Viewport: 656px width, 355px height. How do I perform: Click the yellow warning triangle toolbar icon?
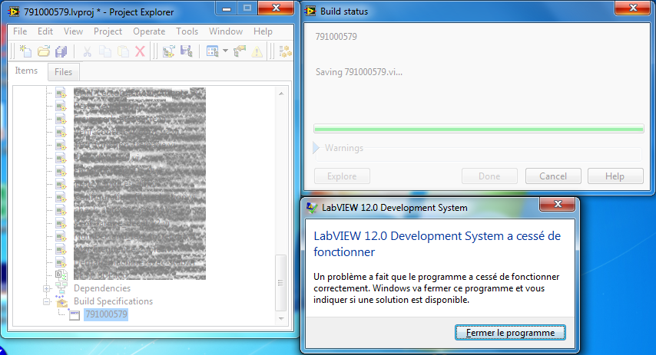coord(257,52)
